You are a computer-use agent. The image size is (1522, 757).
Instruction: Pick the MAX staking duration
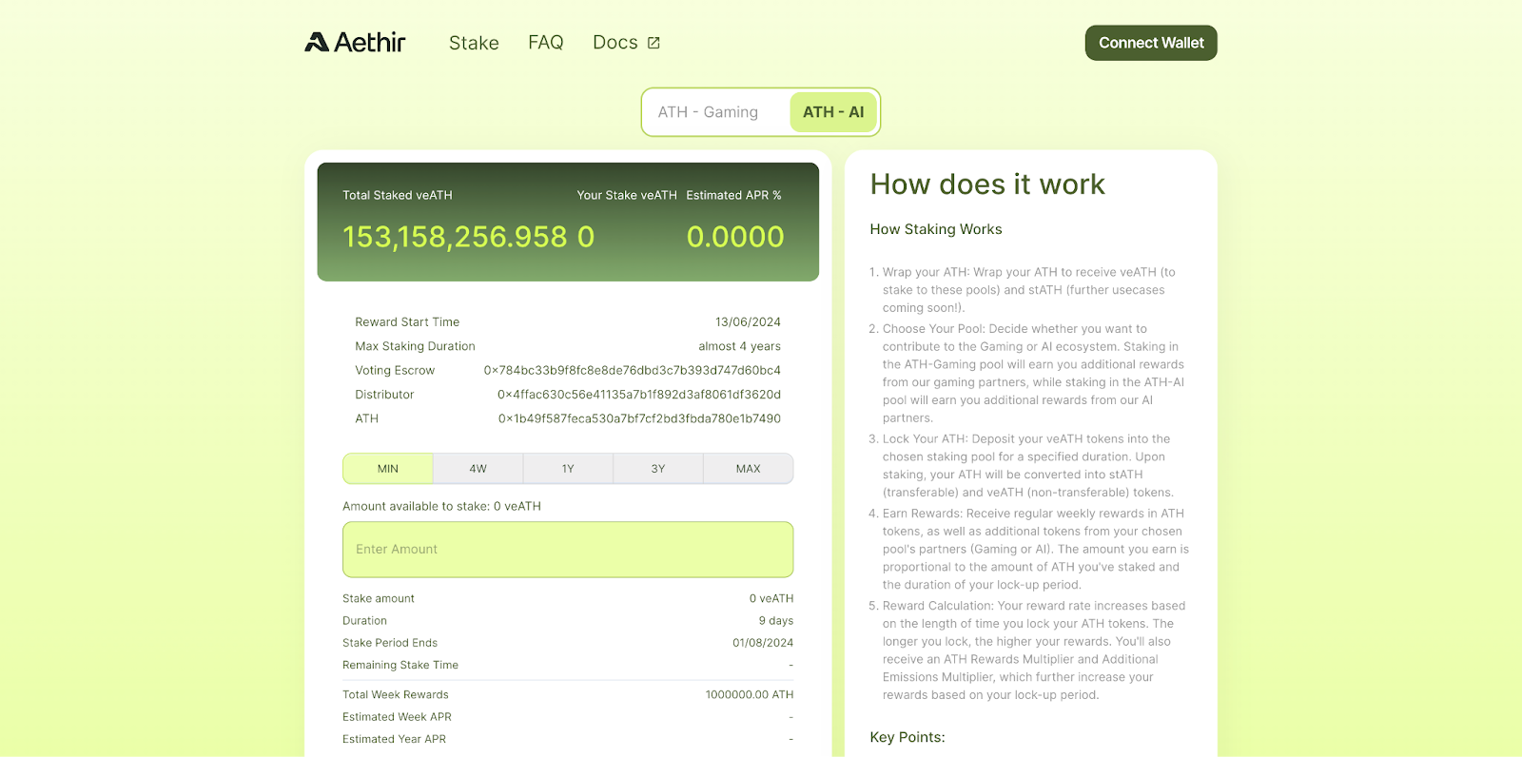pyautogui.click(x=749, y=469)
